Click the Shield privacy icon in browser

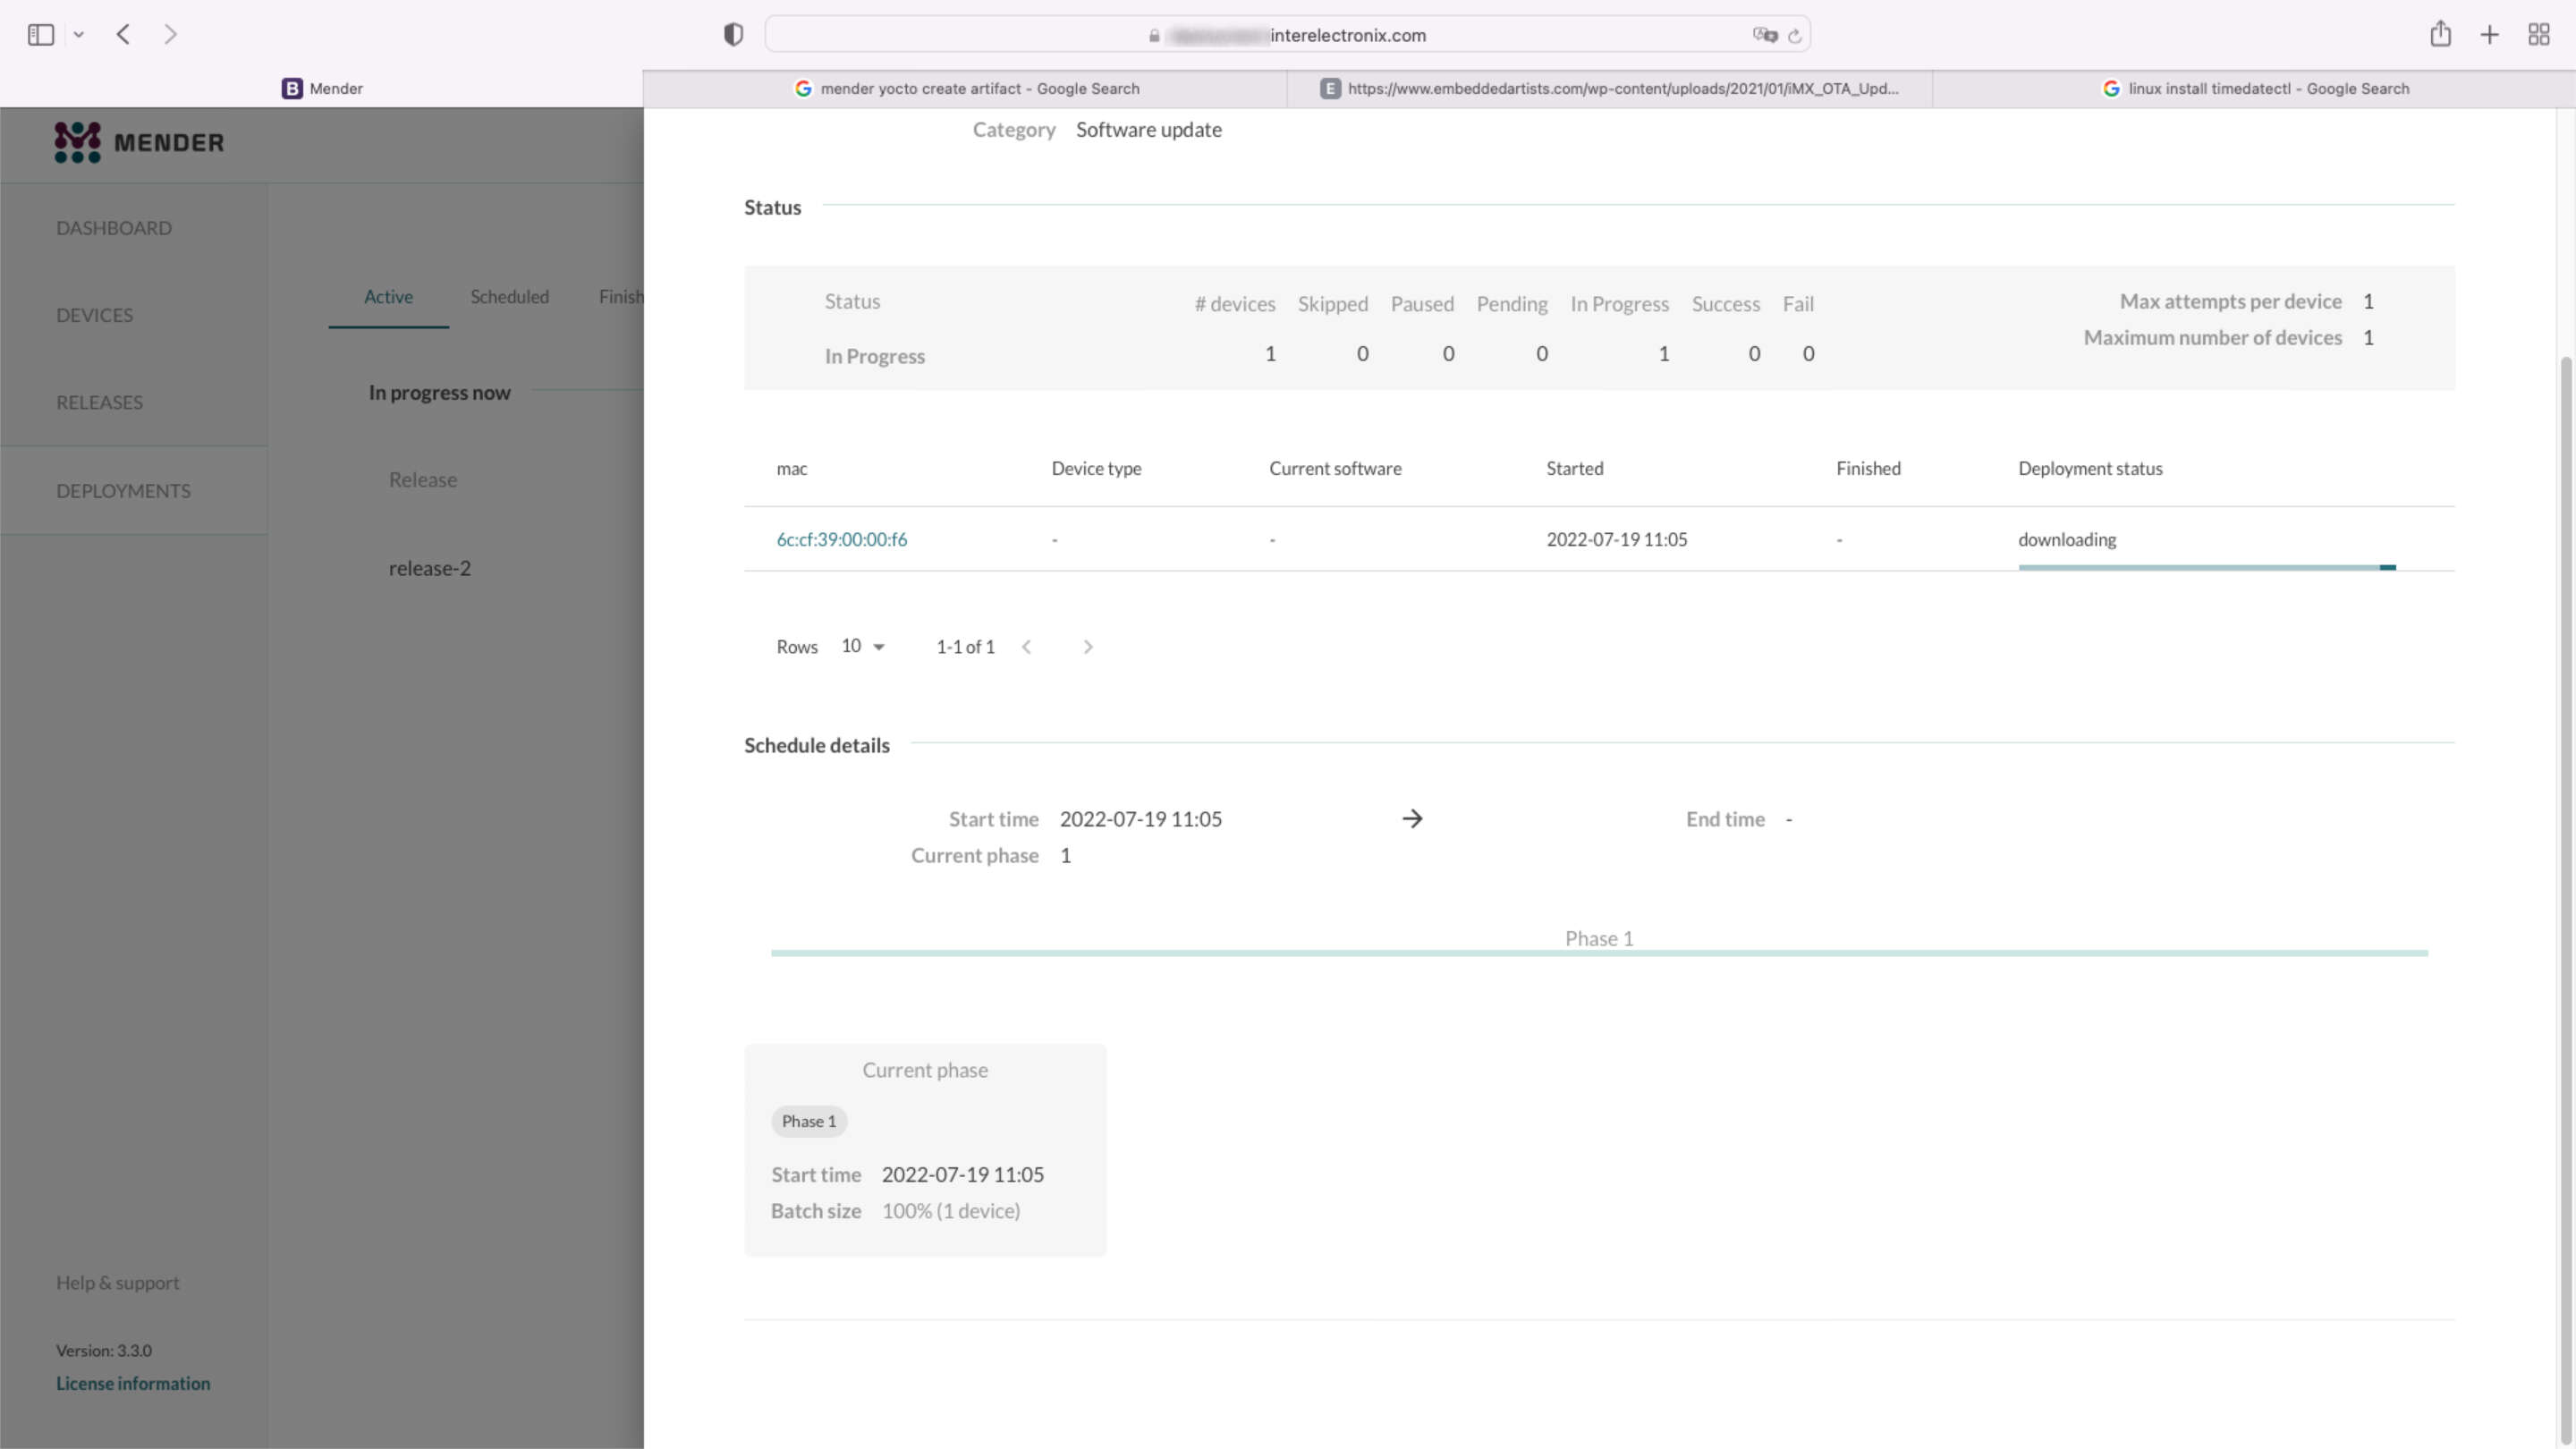pos(734,34)
